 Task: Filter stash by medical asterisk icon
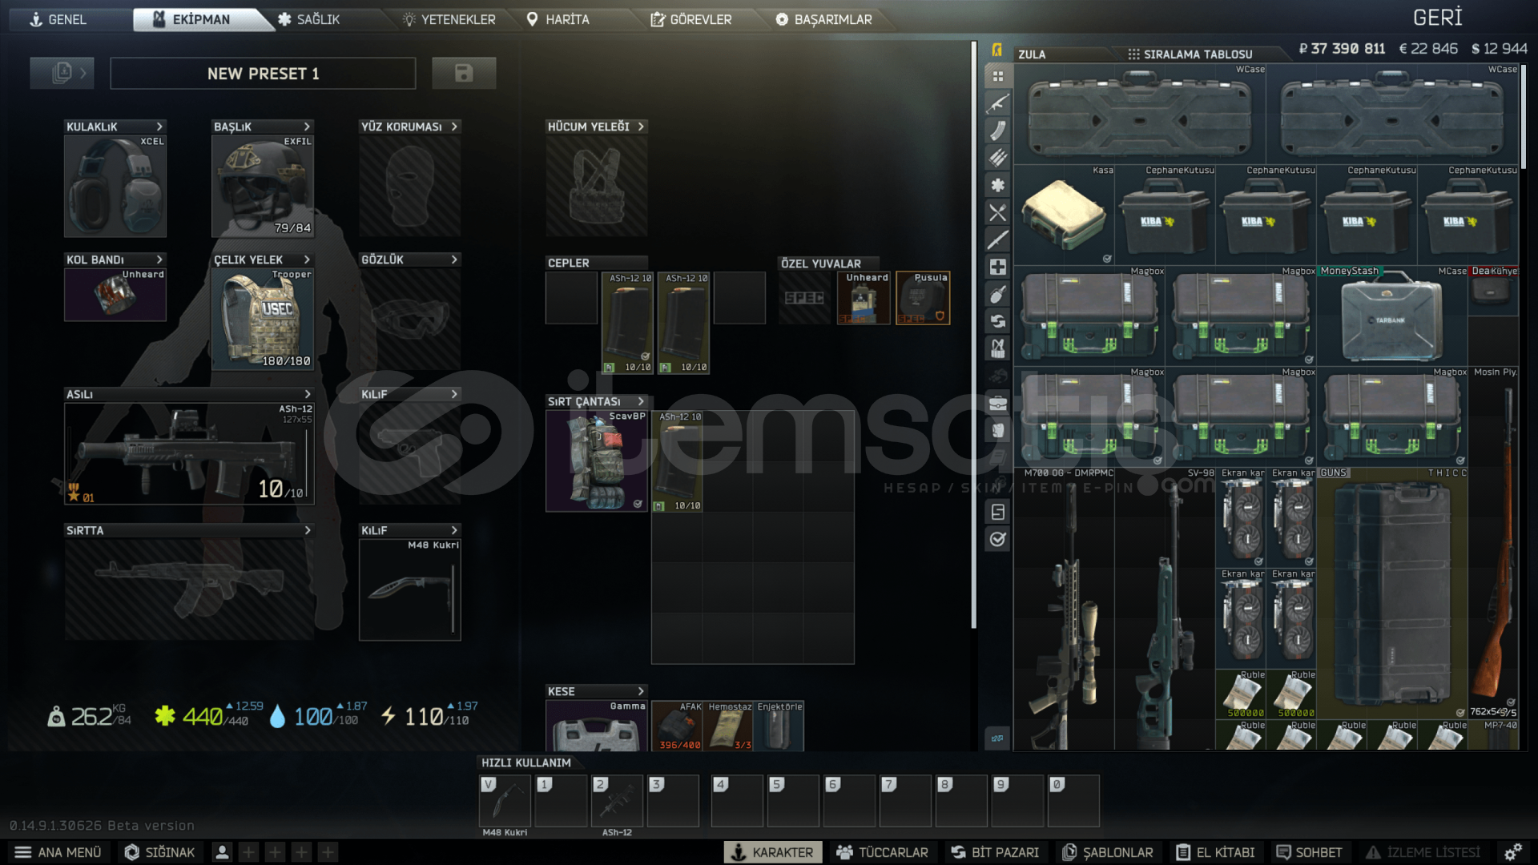(997, 185)
